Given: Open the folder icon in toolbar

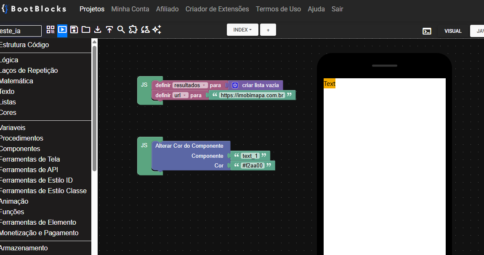Looking at the screenshot, I should point(86,29).
